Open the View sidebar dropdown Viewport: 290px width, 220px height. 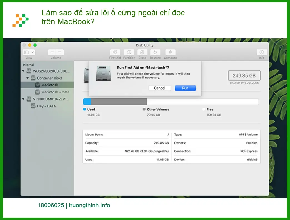click(29, 52)
